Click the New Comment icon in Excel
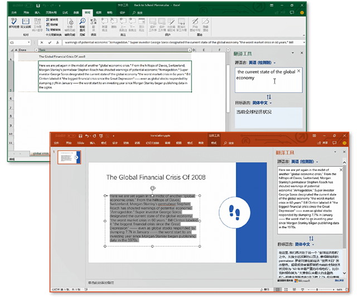Viewport: 357px width, 298px height. coord(104,21)
